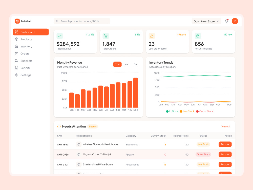Reorder Wireless Bluetooth Headphones

pos(225,144)
